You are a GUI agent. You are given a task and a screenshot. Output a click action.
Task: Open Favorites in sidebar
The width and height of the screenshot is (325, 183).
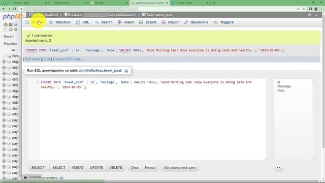(11, 44)
